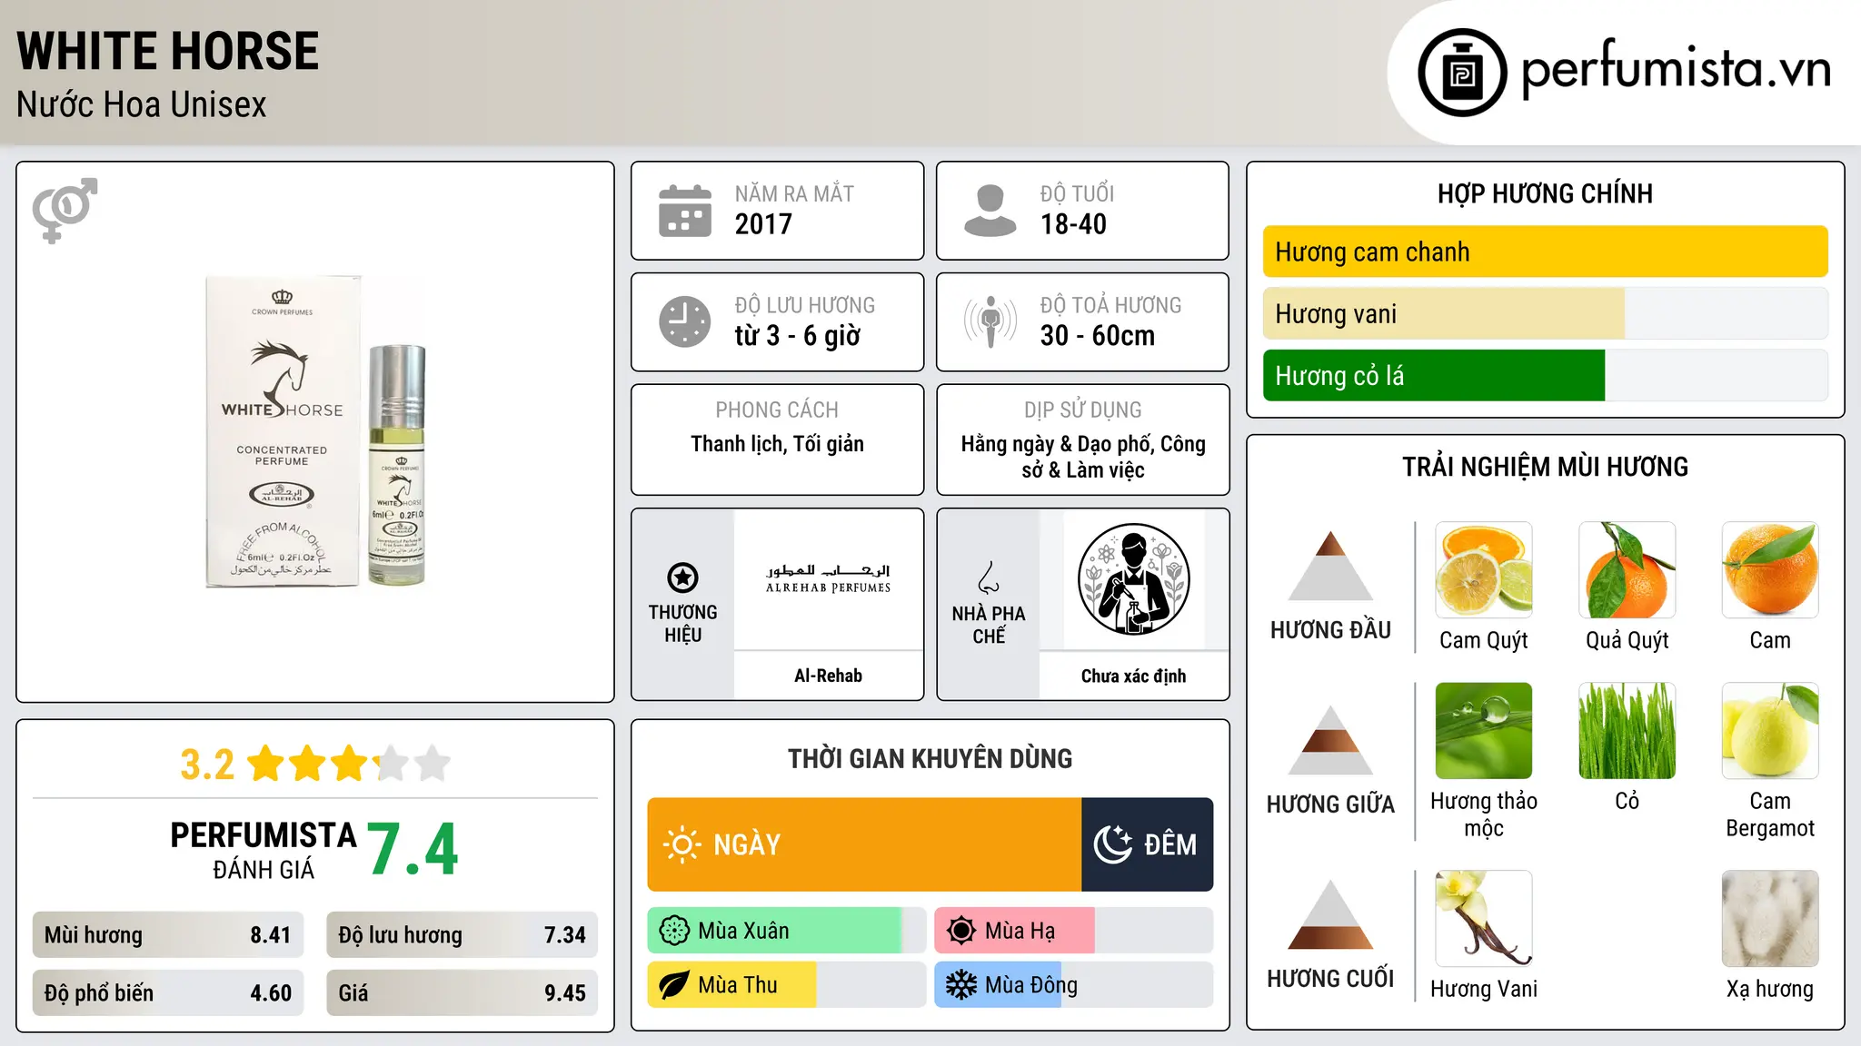Viewport: 1861px width, 1046px height.
Task: Click the unisex gender symbol icon
Action: 65,211
